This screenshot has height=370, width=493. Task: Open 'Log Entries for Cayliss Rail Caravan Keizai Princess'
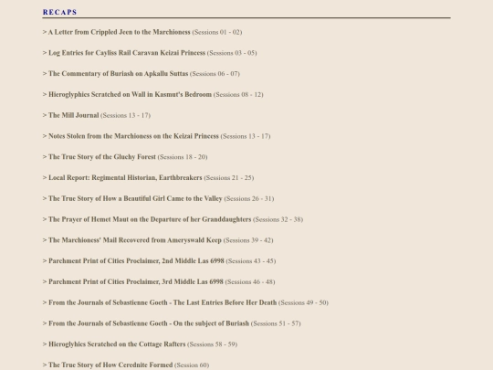[127, 53]
